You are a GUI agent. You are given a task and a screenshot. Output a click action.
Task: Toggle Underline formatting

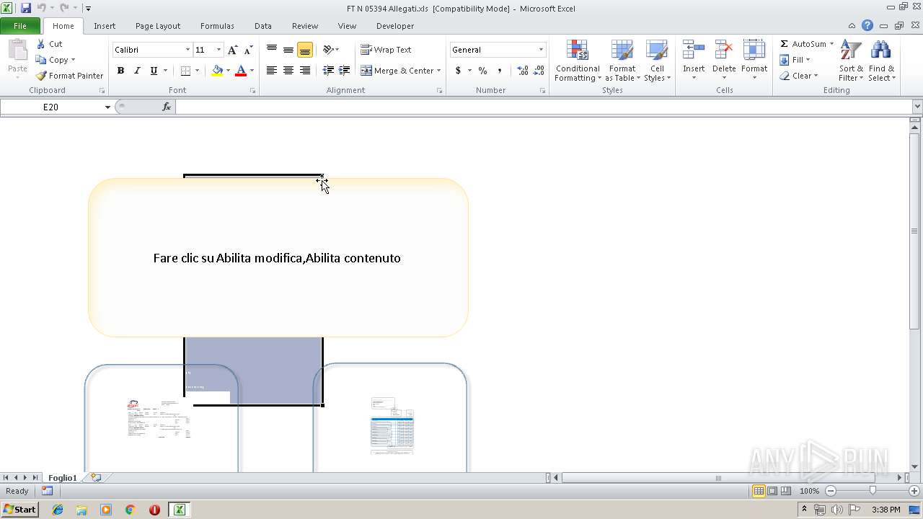coord(154,71)
